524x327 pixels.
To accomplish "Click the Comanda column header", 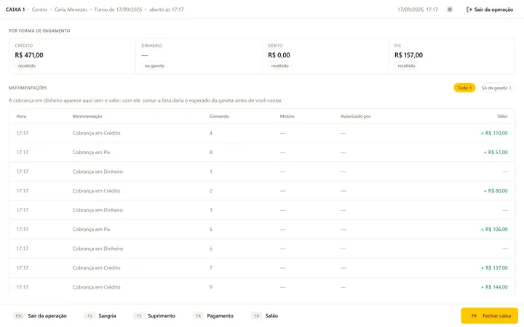I will (x=219, y=116).
